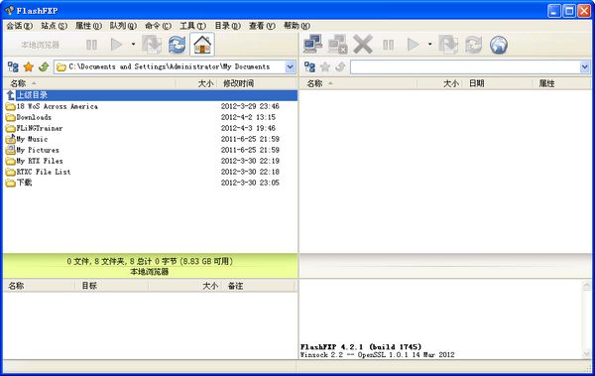Viewport: 595px width, 376px height.
Task: Select the My Music folder
Action: click(151, 139)
